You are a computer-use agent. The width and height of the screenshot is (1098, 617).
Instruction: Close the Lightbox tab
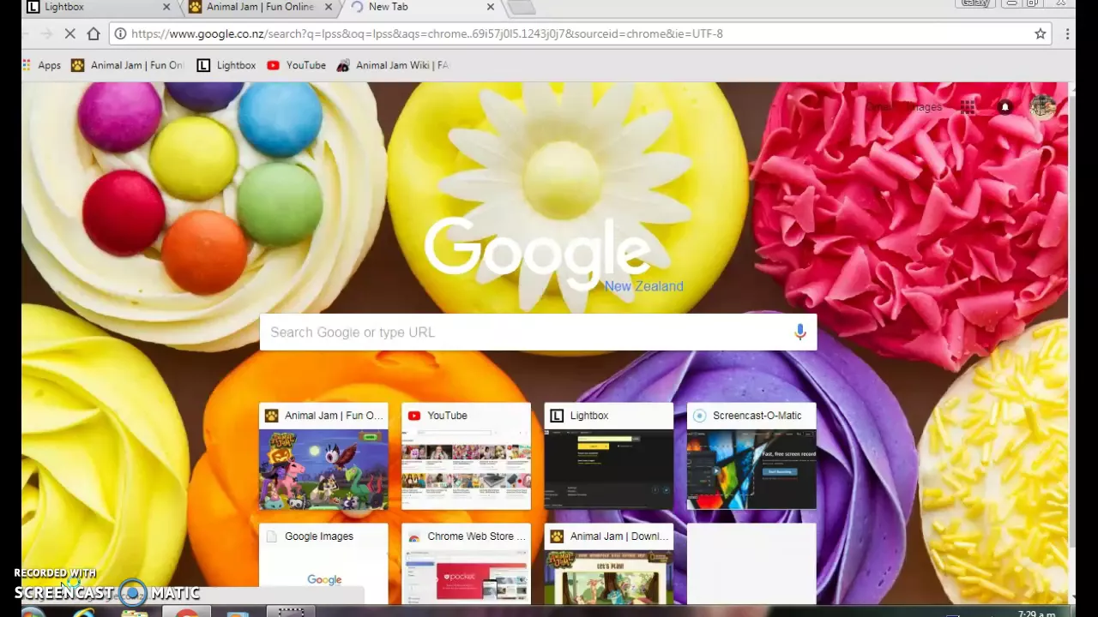coord(166,7)
